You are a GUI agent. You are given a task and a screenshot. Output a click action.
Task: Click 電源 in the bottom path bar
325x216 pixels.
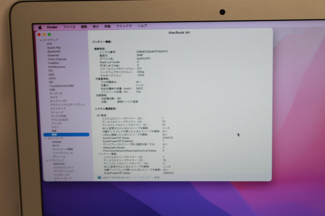point(157,178)
